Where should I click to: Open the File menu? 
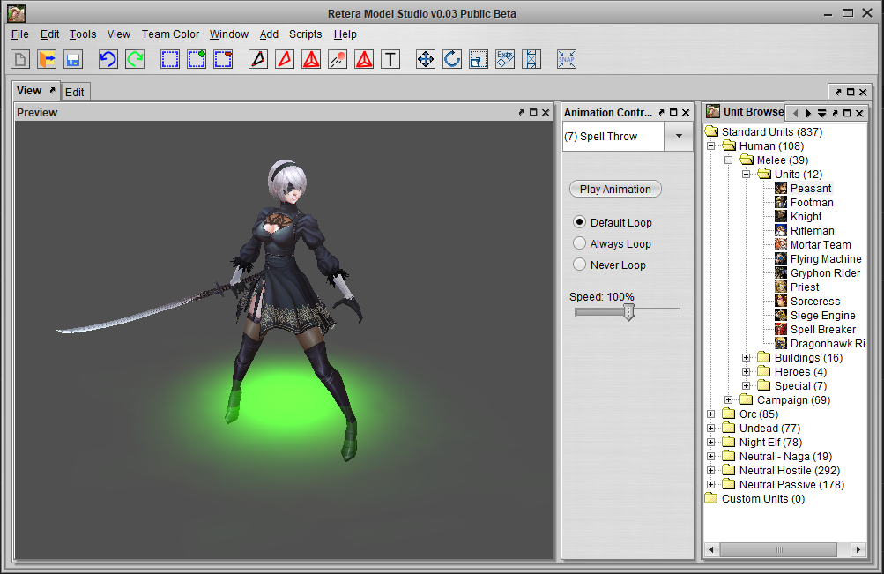point(19,34)
